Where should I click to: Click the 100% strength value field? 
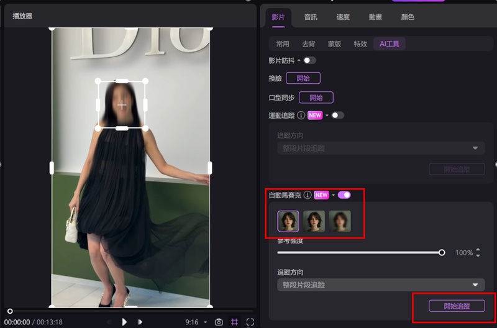(464, 253)
